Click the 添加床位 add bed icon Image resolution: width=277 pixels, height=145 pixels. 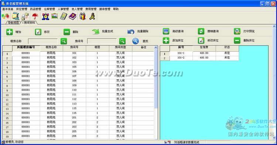tap(166, 40)
